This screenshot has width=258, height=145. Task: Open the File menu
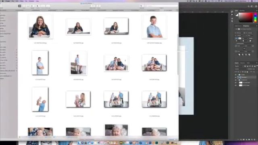pyautogui.click(x=13, y=1)
